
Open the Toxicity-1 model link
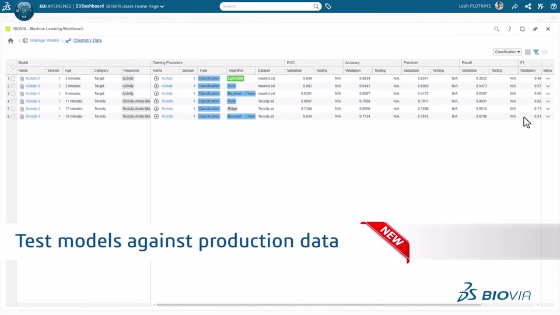[33, 117]
